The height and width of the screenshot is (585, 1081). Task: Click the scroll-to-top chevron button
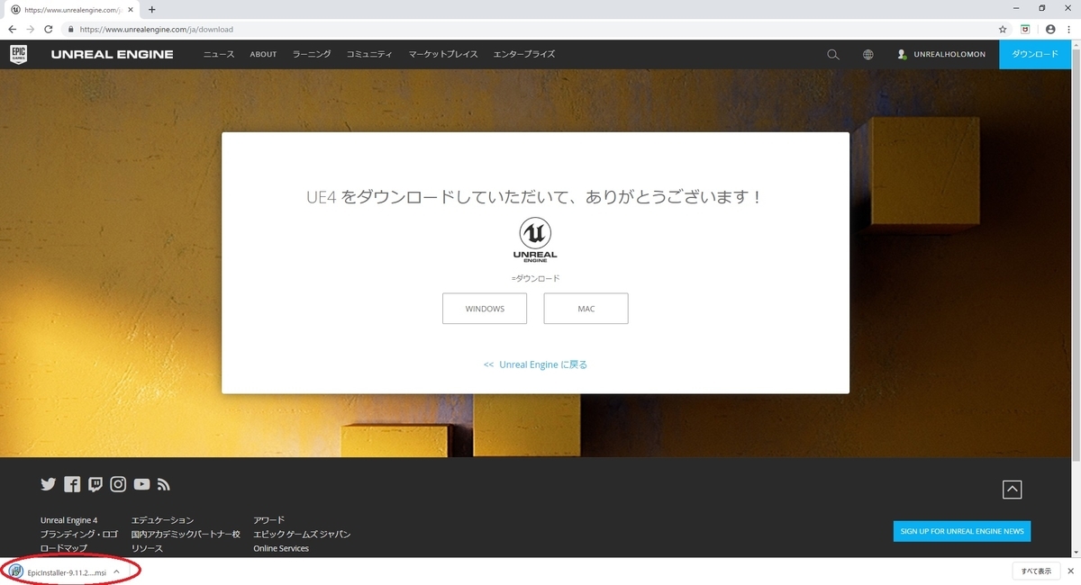(1013, 489)
